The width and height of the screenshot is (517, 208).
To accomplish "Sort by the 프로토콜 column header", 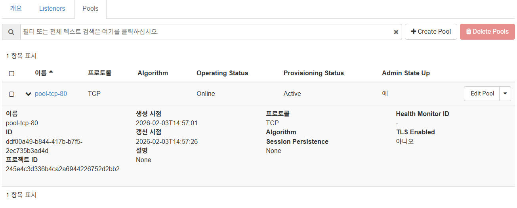I will click(x=99, y=73).
